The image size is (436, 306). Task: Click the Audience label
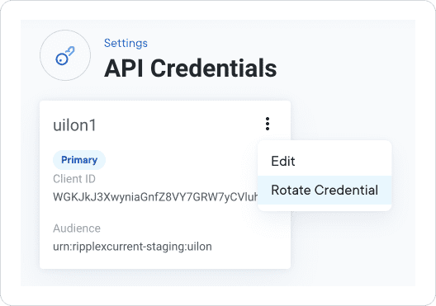(x=77, y=228)
